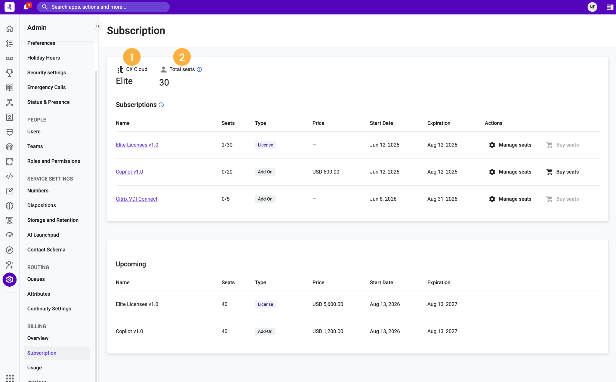Image resolution: width=616 pixels, height=382 pixels.
Task: Open the apps grid icon at bottom
Action: coord(10,378)
